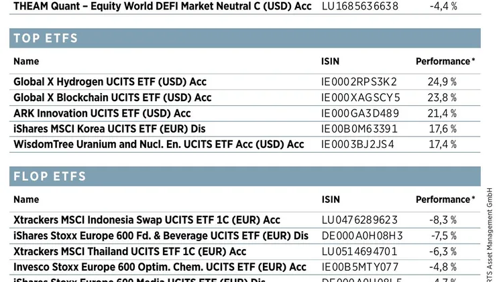Click WisdomTree Uranium and Nucl. En. ETF name
The height and width of the screenshot is (282, 503).
pos(158,144)
